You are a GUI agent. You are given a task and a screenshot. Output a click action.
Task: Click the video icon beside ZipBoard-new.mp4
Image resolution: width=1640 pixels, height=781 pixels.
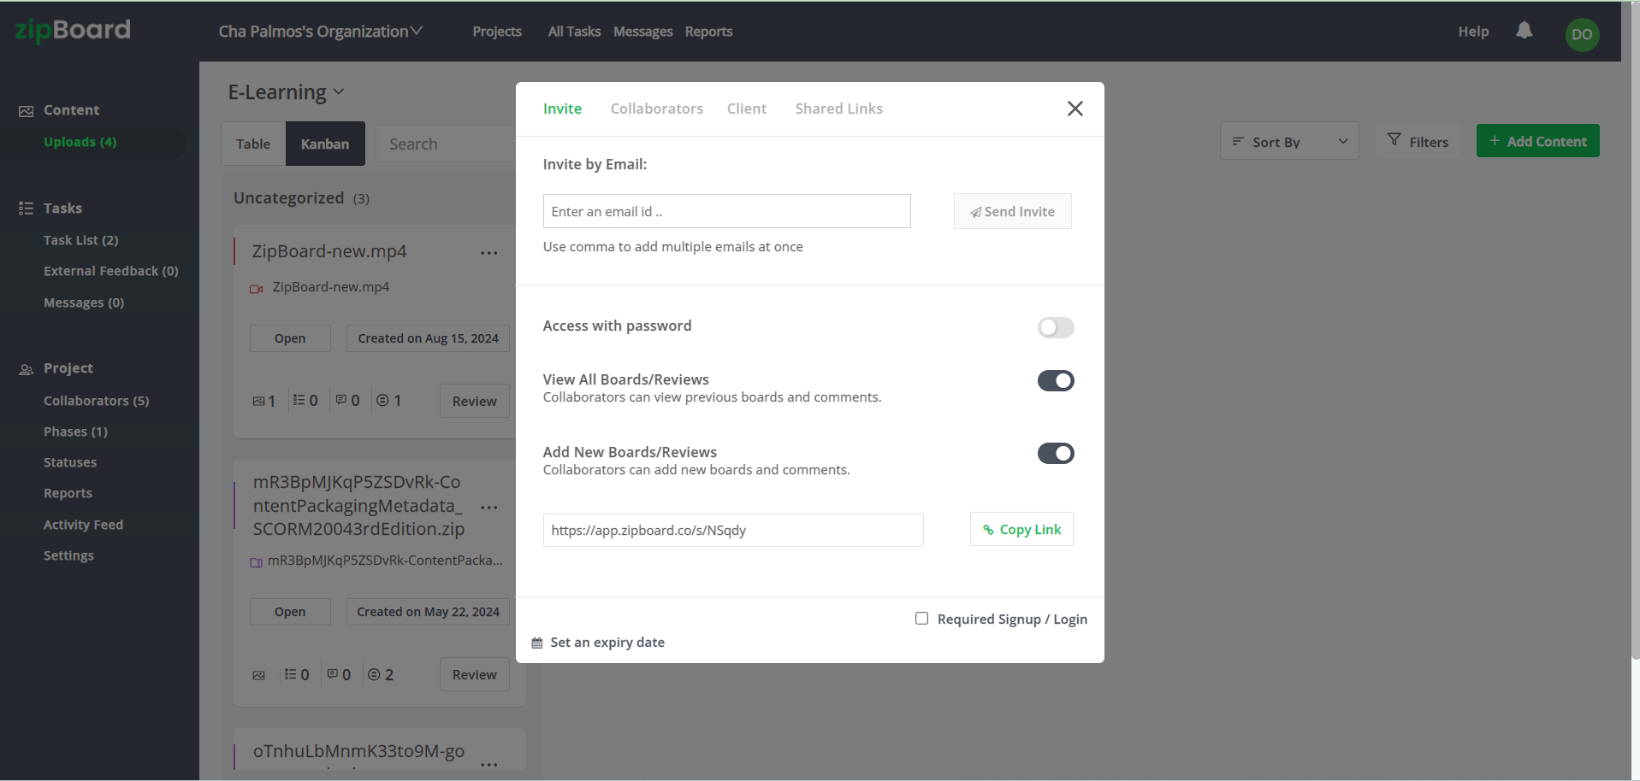[x=256, y=288]
